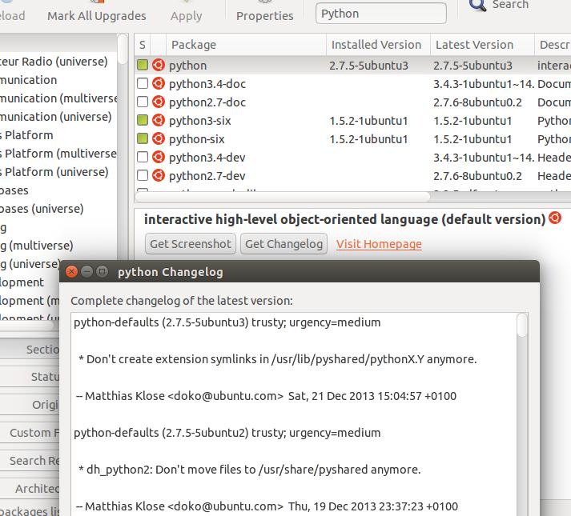
Task: Click the Sections filter button in sidebar
Action: pos(30,349)
